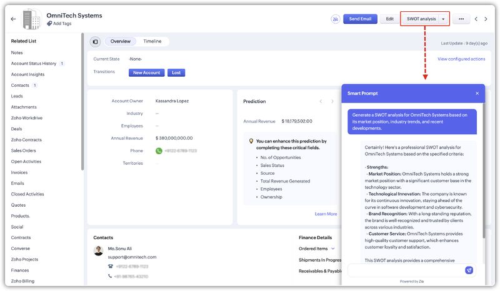500x291 pixels.
Task: Click the Add Tags tag icon
Action: pyautogui.click(x=49, y=24)
